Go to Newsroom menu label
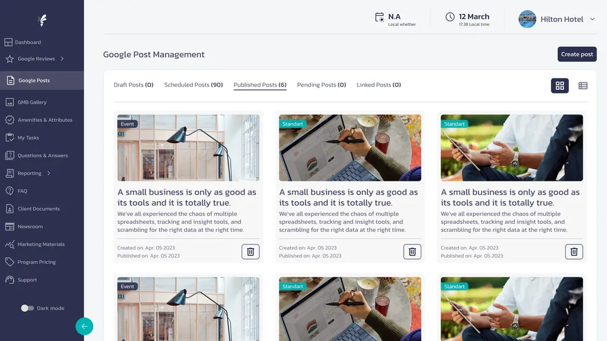This screenshot has height=341, width=607. [30, 226]
